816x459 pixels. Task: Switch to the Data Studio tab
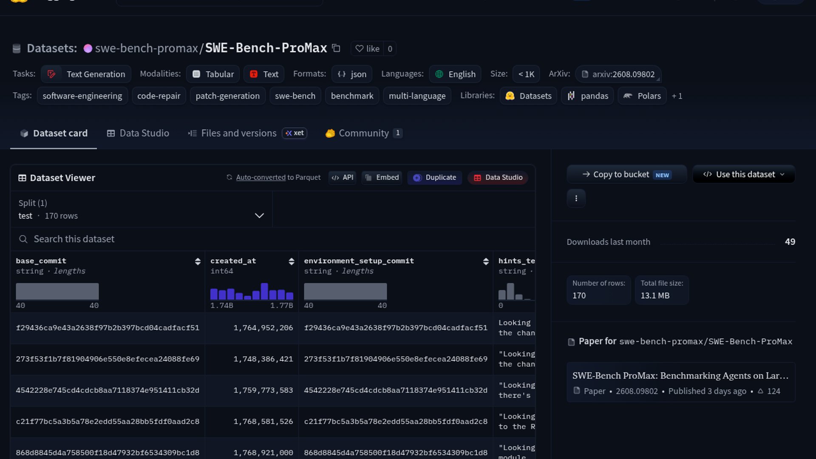[x=138, y=133]
